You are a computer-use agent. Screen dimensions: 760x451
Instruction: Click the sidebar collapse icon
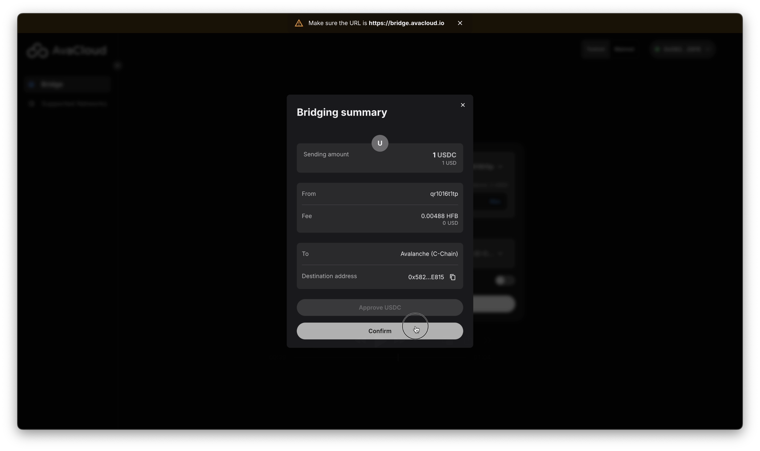tap(118, 65)
